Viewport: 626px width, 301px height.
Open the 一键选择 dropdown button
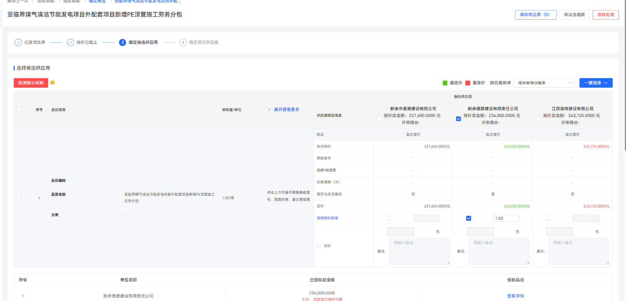[595, 83]
